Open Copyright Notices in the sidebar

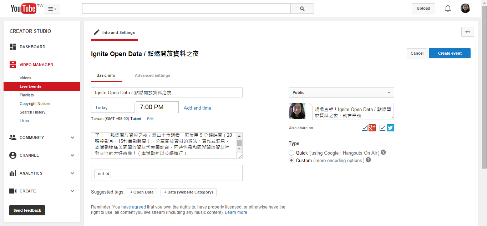click(35, 104)
